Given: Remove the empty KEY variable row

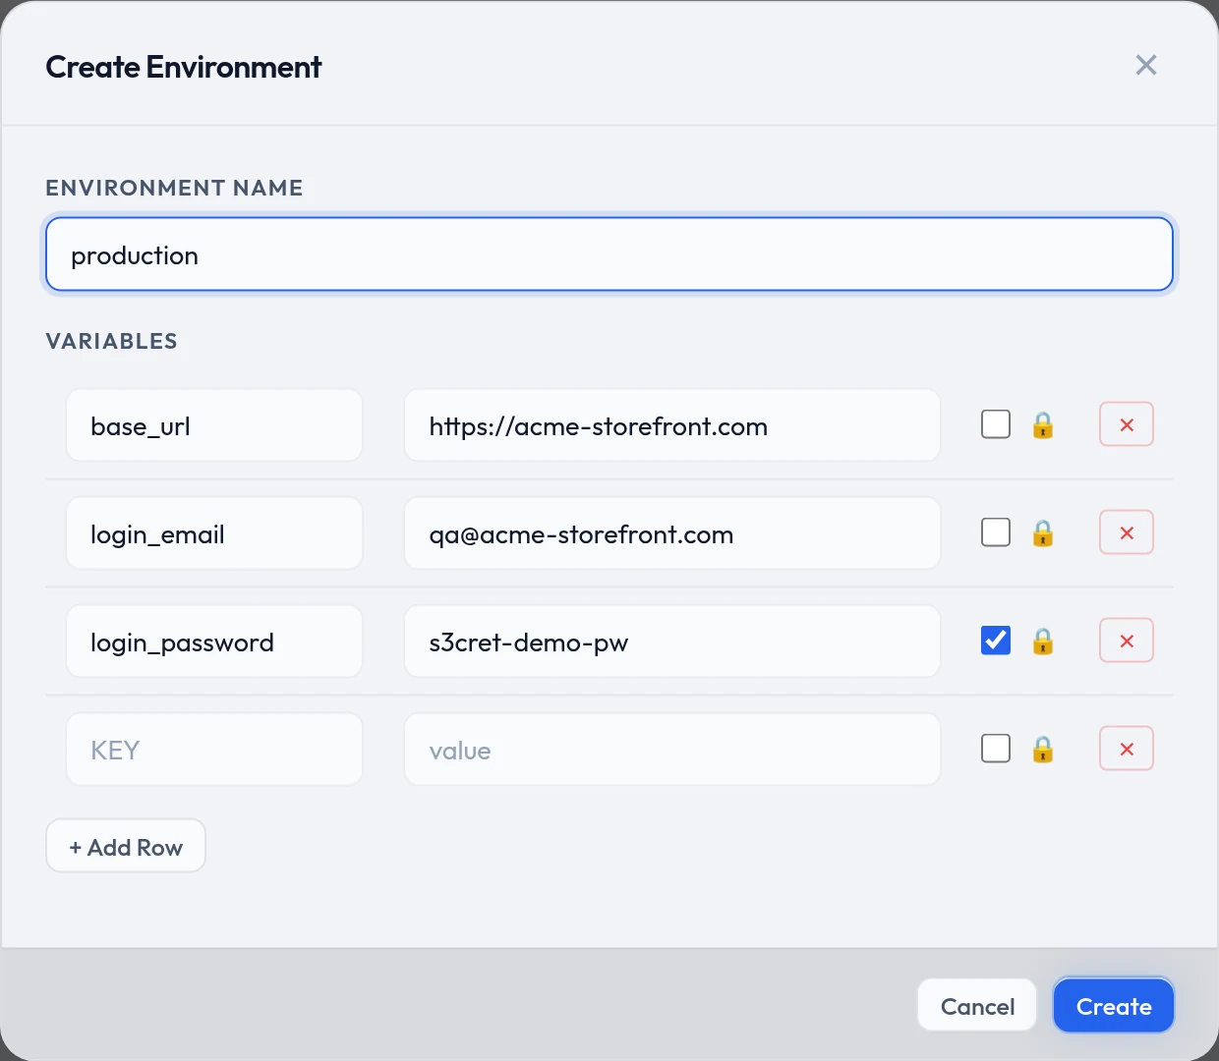Looking at the screenshot, I should (1127, 749).
